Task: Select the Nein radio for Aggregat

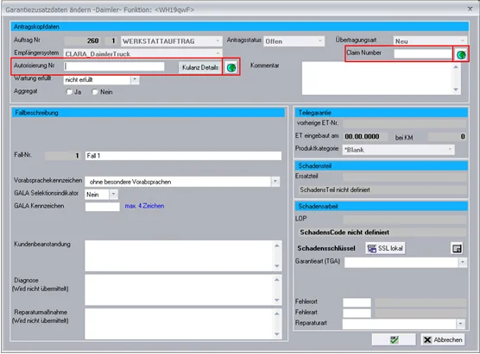Action: coord(95,92)
